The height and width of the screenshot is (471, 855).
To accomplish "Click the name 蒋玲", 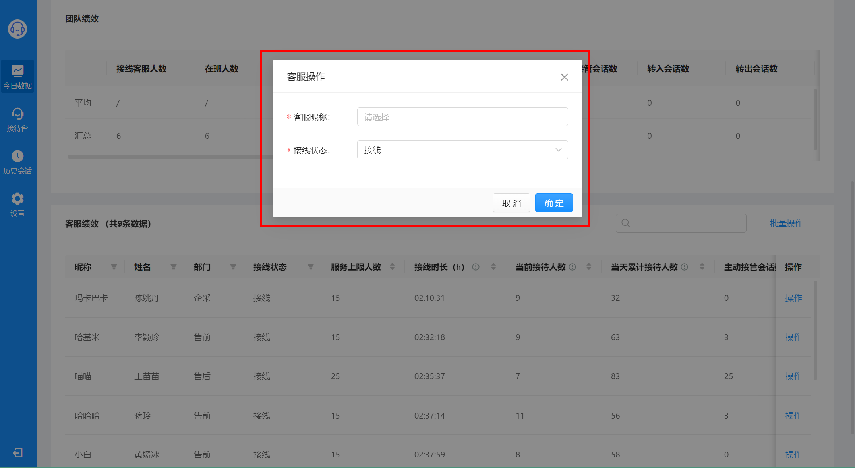I will pos(143,416).
